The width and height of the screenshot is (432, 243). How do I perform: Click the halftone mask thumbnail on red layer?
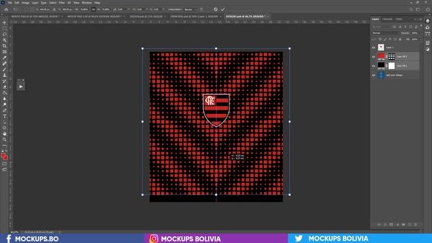[x=391, y=57]
